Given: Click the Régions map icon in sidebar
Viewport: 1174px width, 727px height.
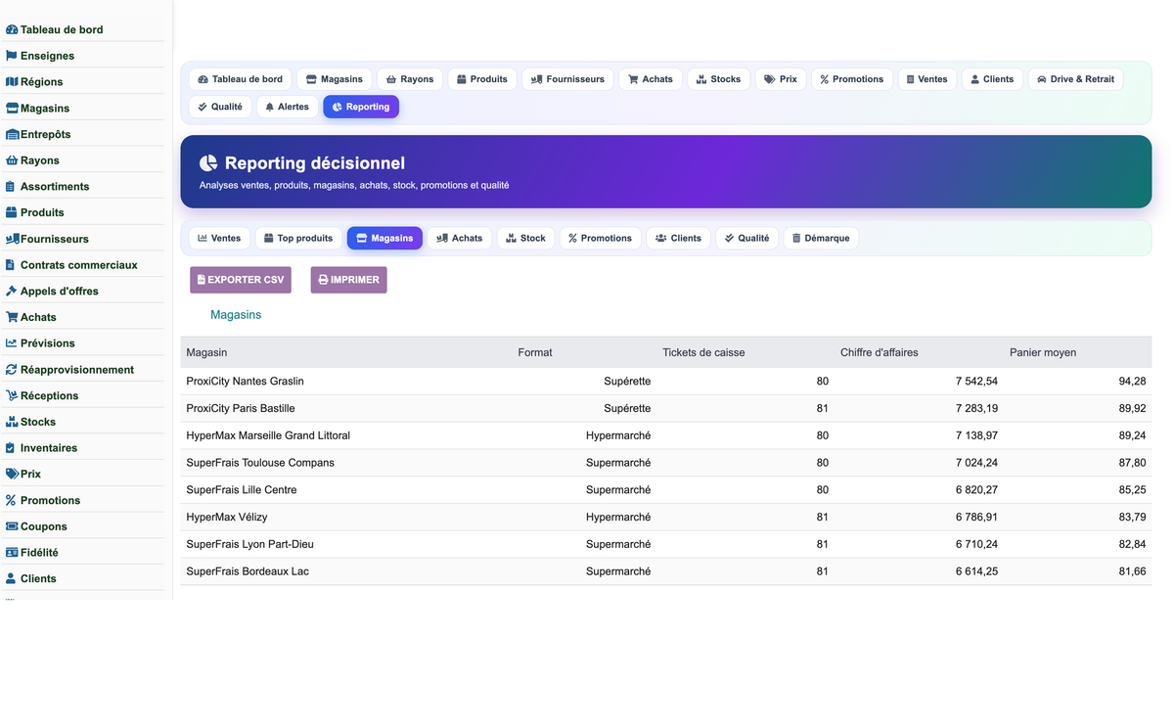Looking at the screenshot, I should 12,82.
